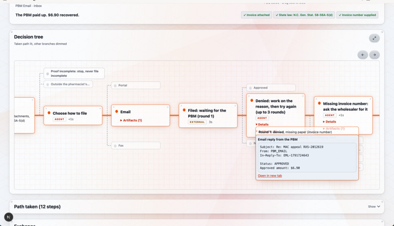394x226 pixels.
Task: Click the Email reply from the PBM heading
Action: [277, 139]
